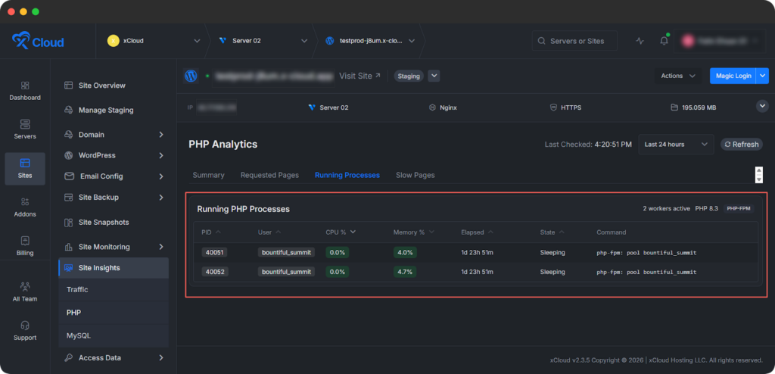Expand the Domain menu item

(114, 135)
